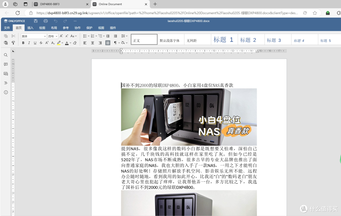Expand the highlight color dropdown arrow
341x216 pixels.
63,43
